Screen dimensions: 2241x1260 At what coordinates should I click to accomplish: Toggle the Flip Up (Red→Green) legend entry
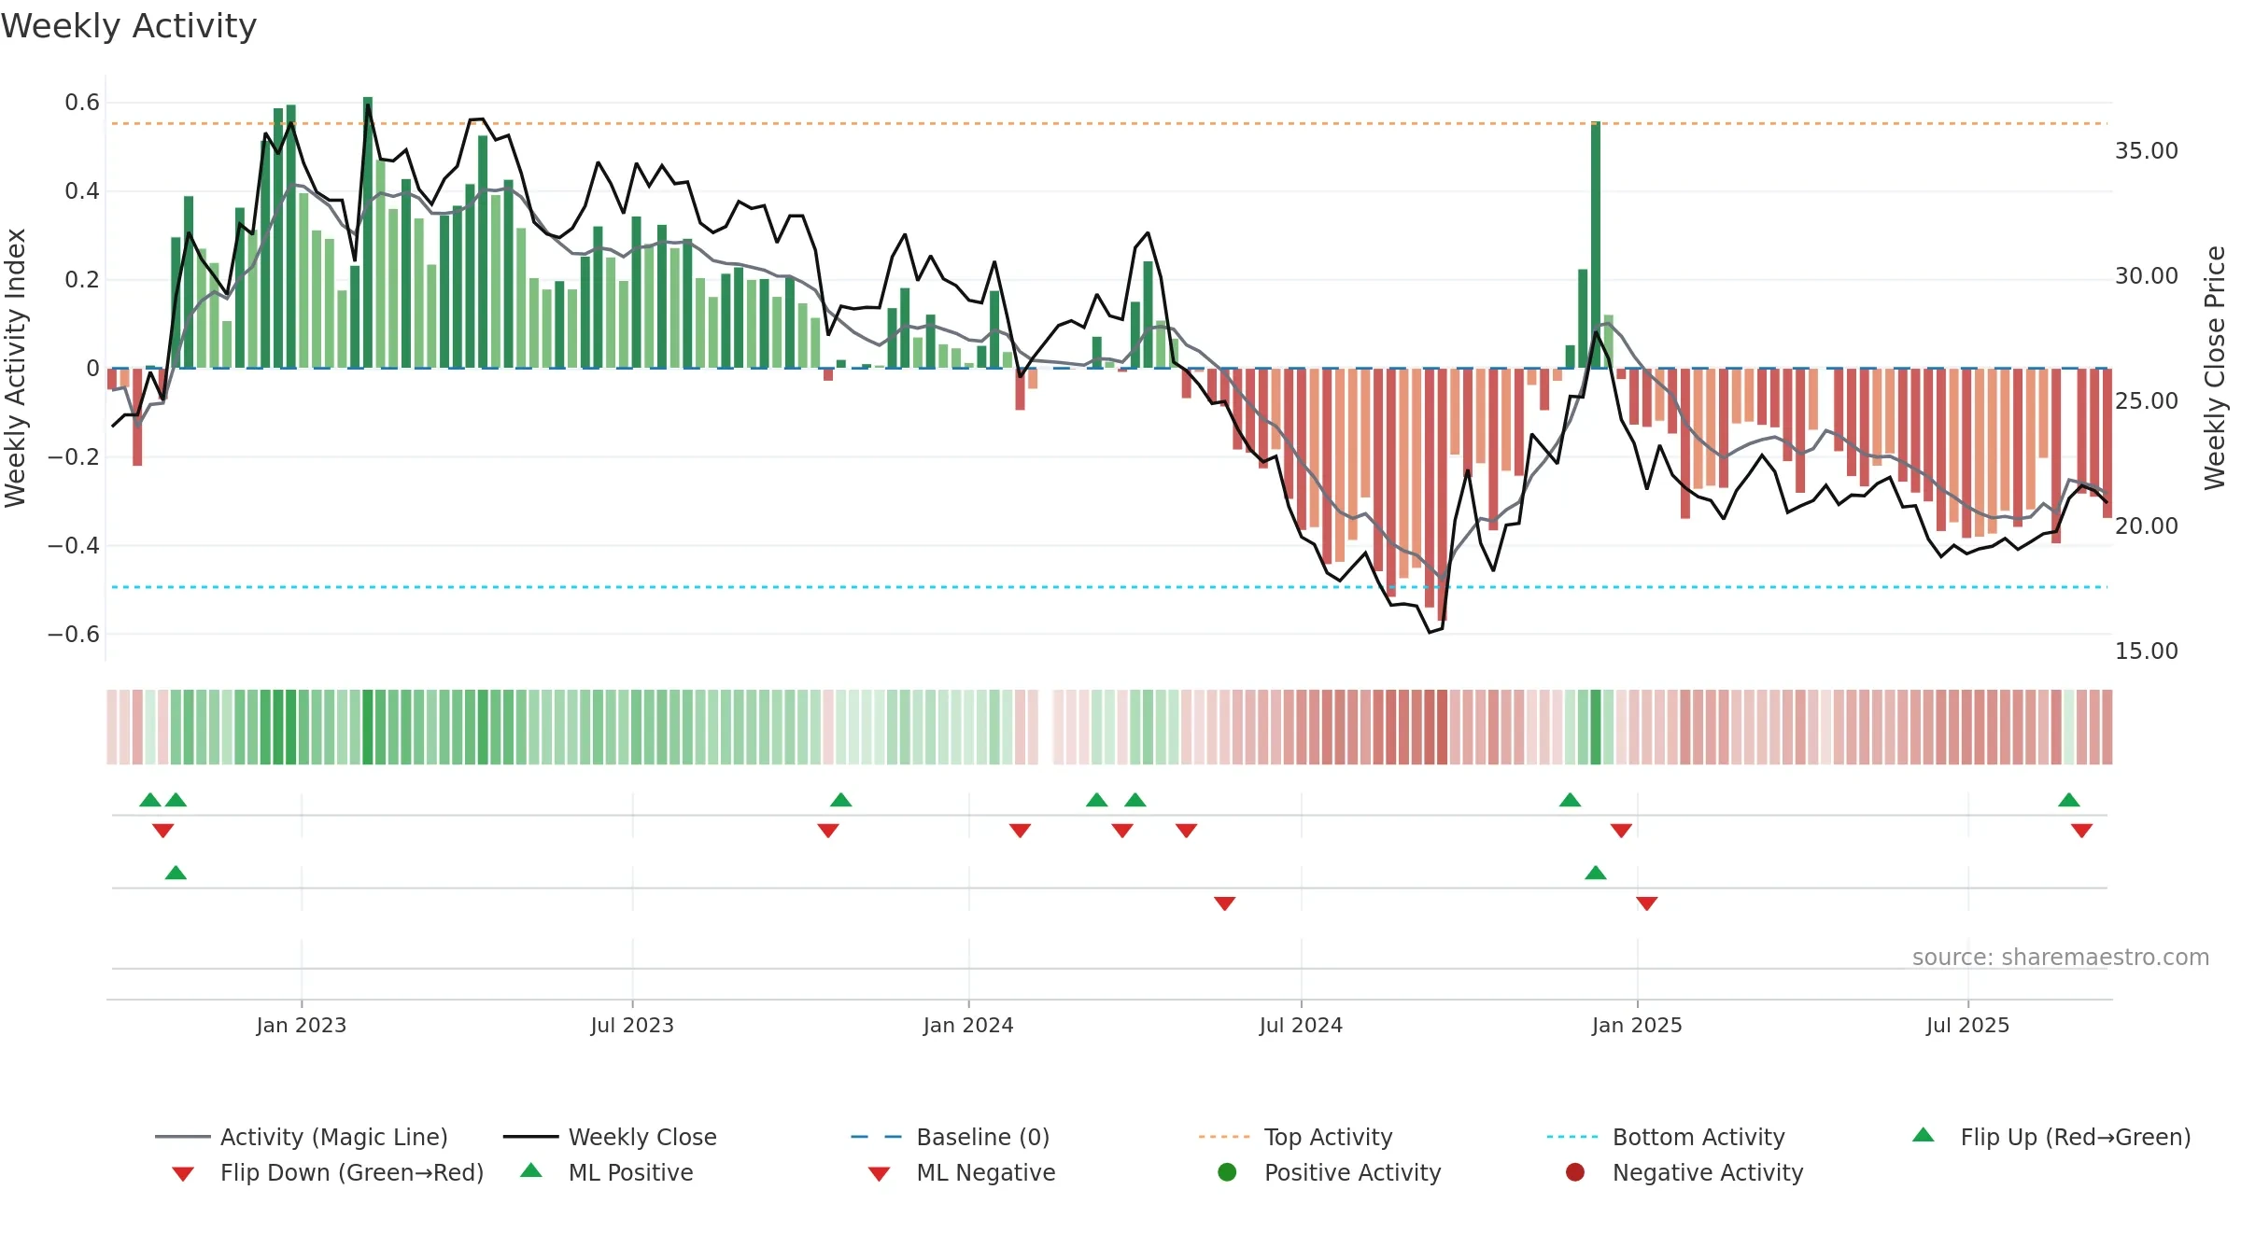click(x=2051, y=1137)
